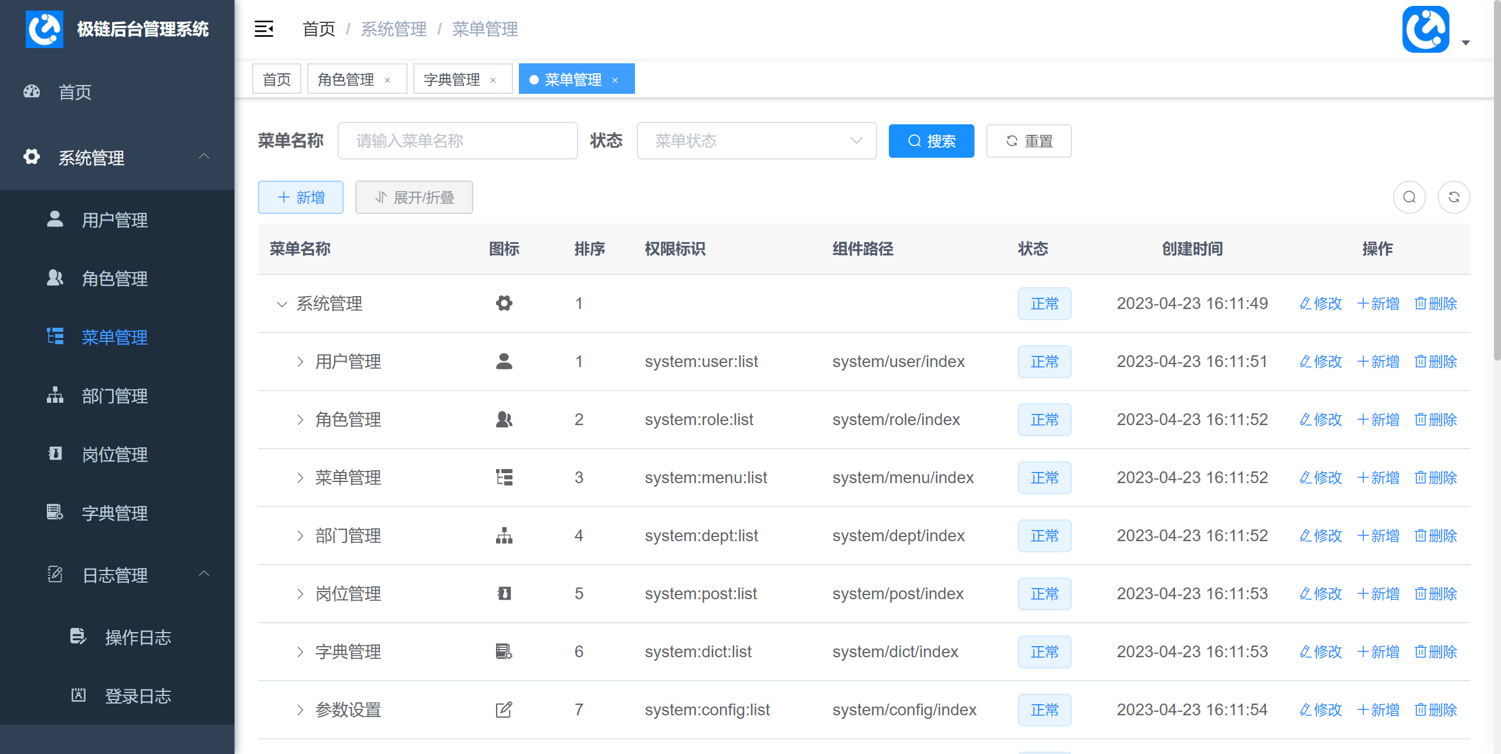The width and height of the screenshot is (1501, 754).
Task: Open the 菜单状态 status dropdown
Action: 757,141
